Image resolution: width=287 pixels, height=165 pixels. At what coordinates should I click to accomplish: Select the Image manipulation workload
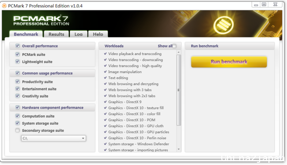click(x=125, y=72)
